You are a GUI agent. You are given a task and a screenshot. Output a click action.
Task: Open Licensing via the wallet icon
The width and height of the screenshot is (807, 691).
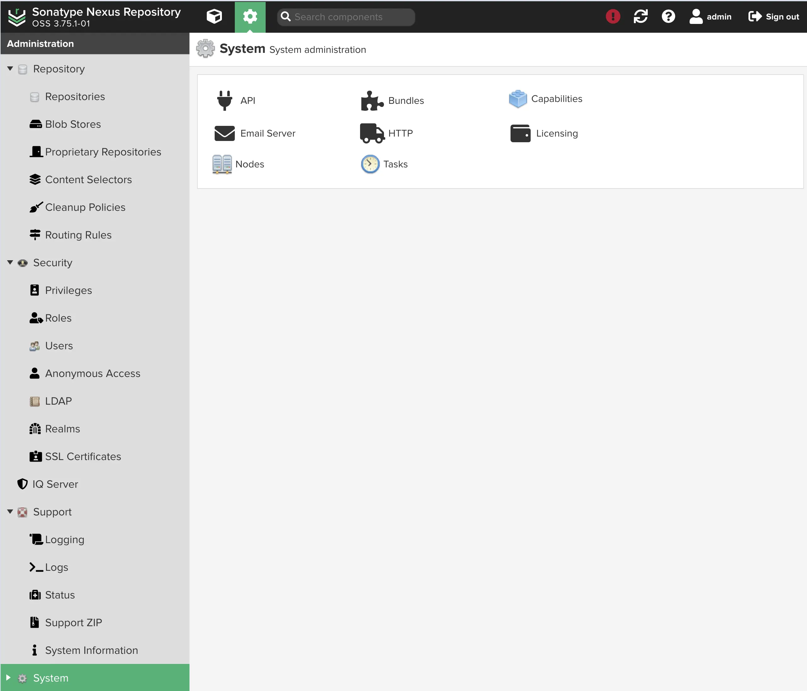(x=520, y=133)
